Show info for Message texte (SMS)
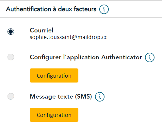Image resolution: width=162 pixels, height=130 pixels. pos(100,97)
